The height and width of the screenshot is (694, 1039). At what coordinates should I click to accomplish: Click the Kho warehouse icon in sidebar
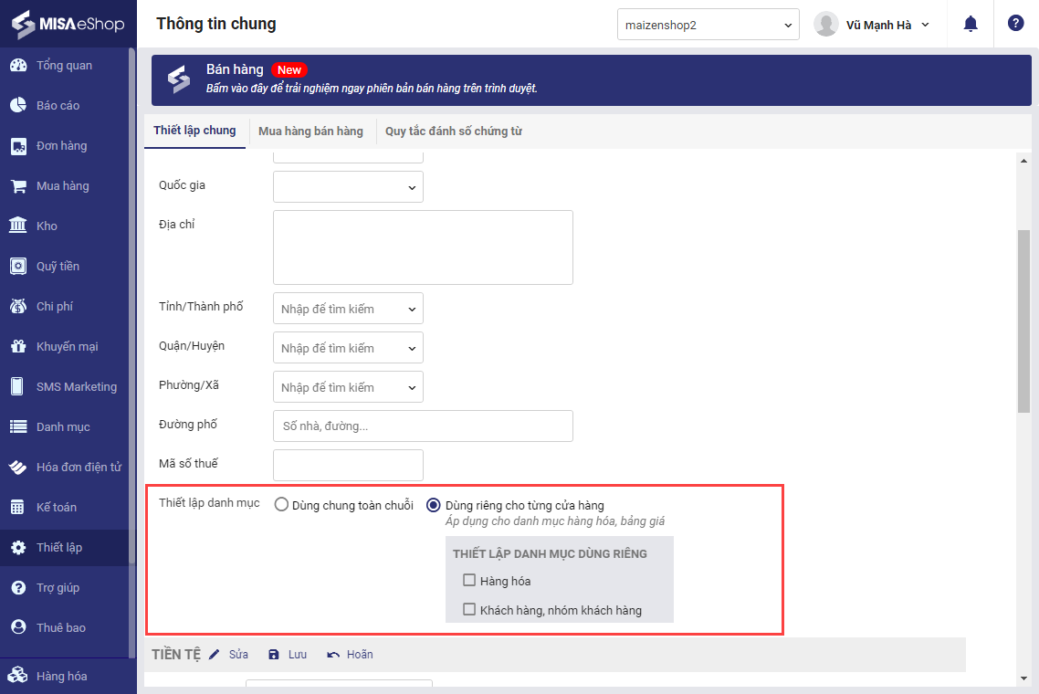click(18, 226)
